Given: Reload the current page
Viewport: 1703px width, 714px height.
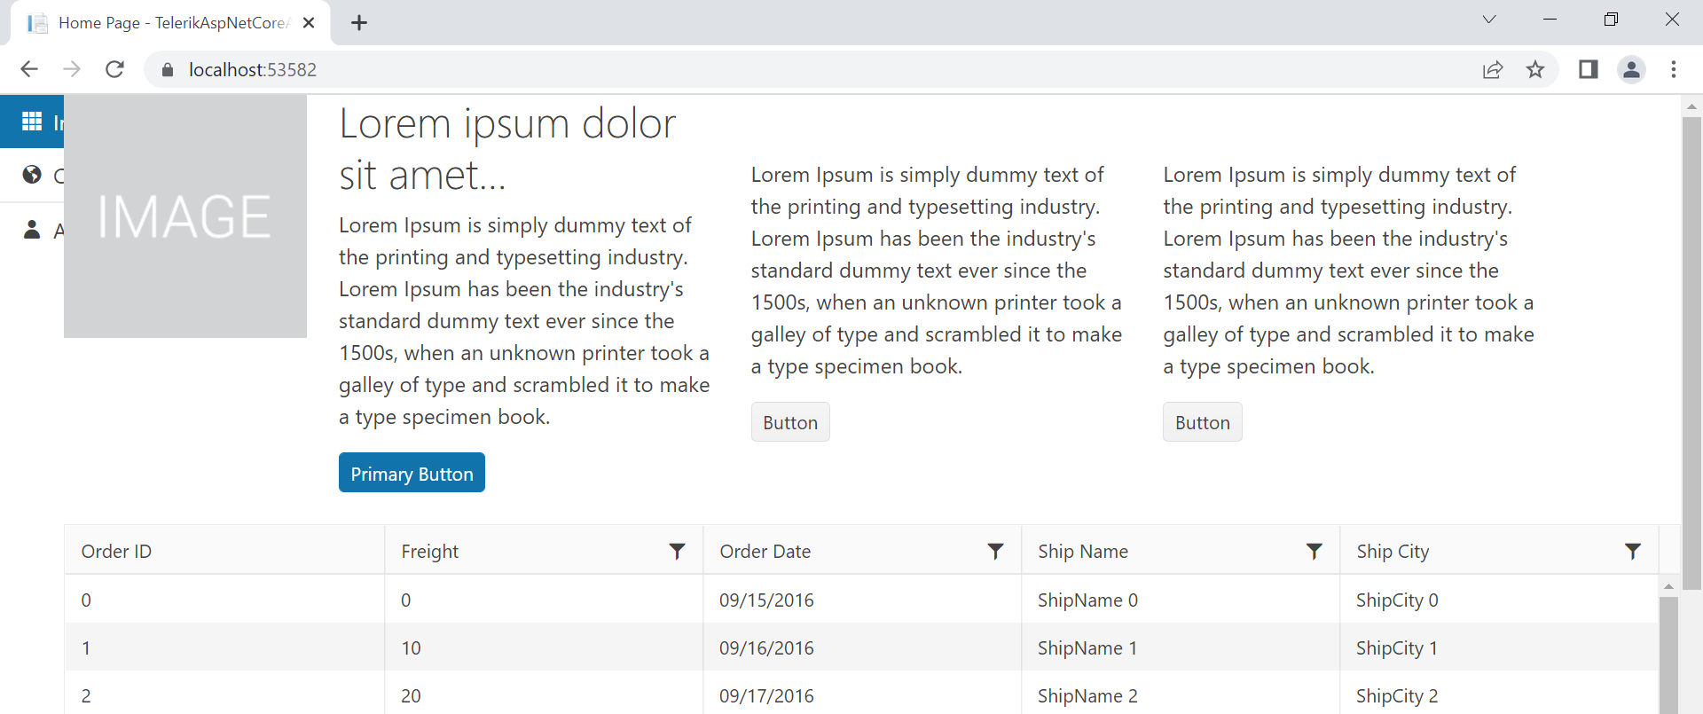Looking at the screenshot, I should pos(114,69).
